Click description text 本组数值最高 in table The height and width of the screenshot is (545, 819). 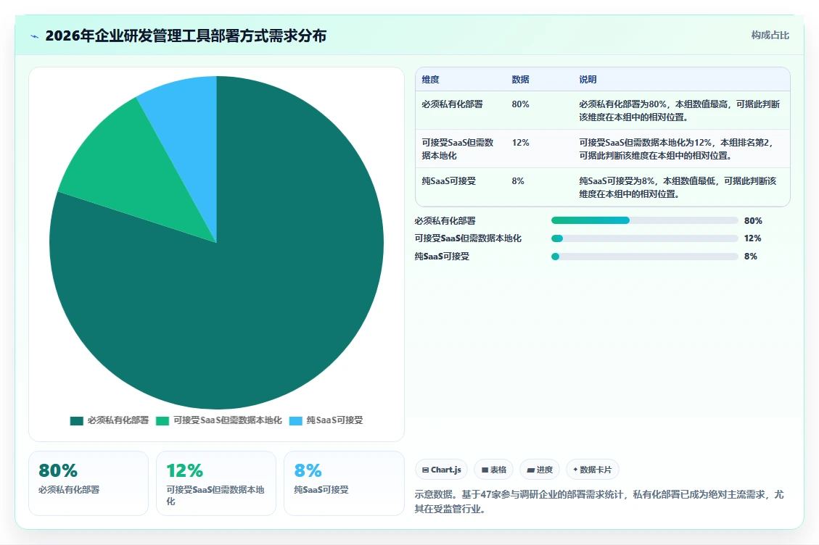tap(701, 104)
